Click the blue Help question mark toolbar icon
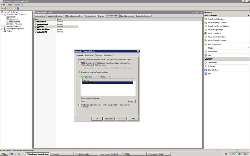This screenshot has height=156, width=250. click(x=18, y=8)
